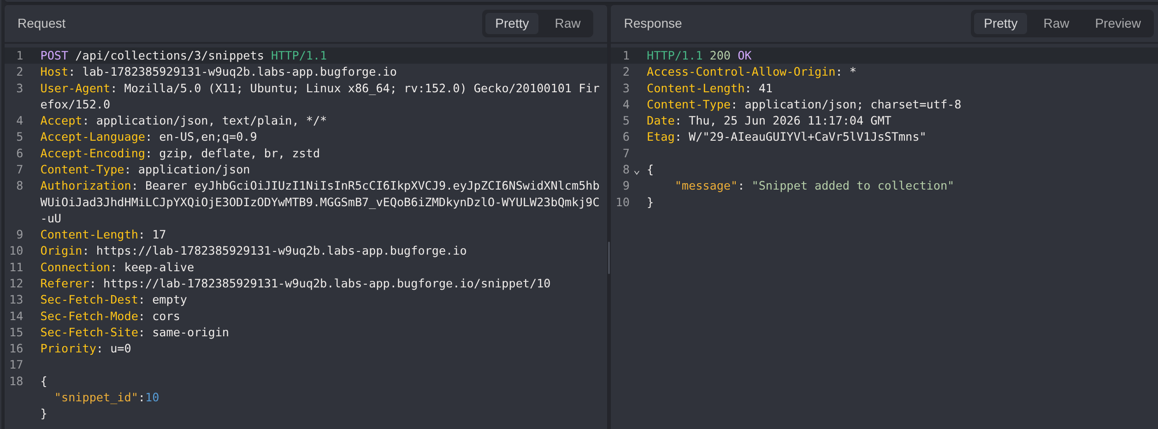Click the Referer header URL ending /snippet/10
The width and height of the screenshot is (1158, 429).
click(x=327, y=284)
